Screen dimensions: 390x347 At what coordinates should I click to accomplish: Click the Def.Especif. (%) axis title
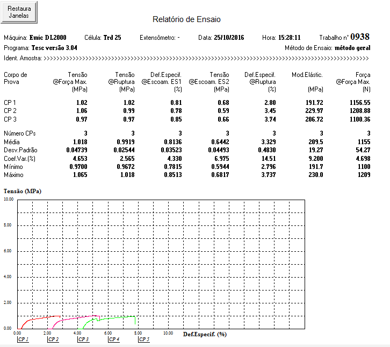205,334
